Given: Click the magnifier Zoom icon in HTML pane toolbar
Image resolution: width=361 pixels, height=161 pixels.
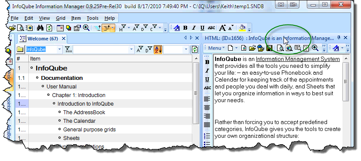Looking at the screenshot, I should [315, 48].
